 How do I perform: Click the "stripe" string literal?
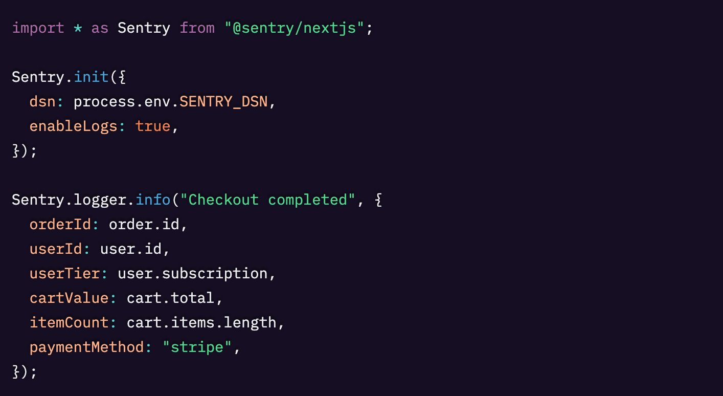(x=197, y=347)
